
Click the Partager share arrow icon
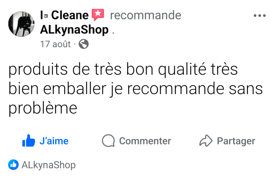point(206,141)
